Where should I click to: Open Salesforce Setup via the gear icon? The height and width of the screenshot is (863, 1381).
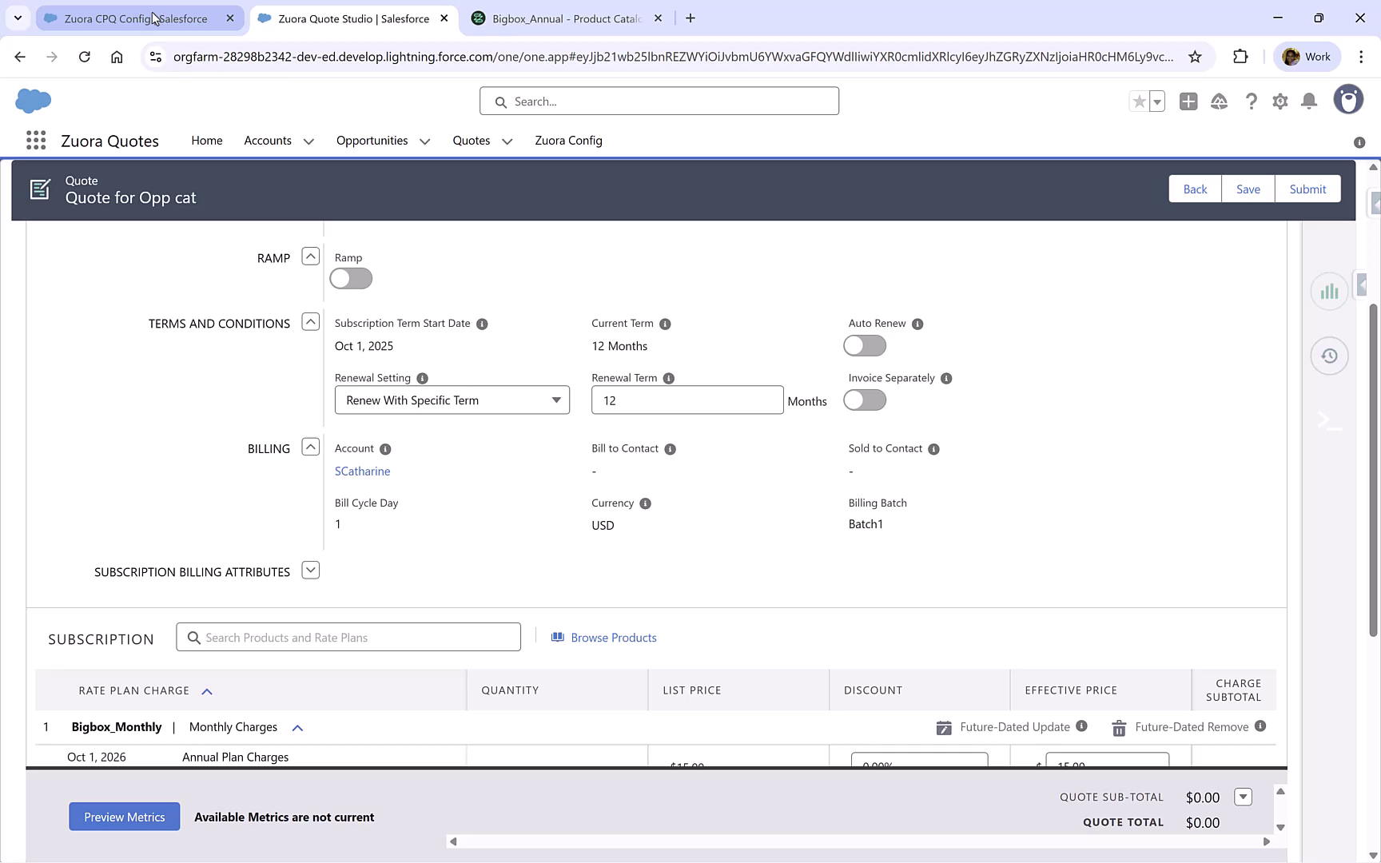1280,101
